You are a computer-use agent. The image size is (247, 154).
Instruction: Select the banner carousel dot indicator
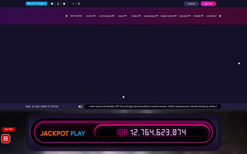click(123, 97)
